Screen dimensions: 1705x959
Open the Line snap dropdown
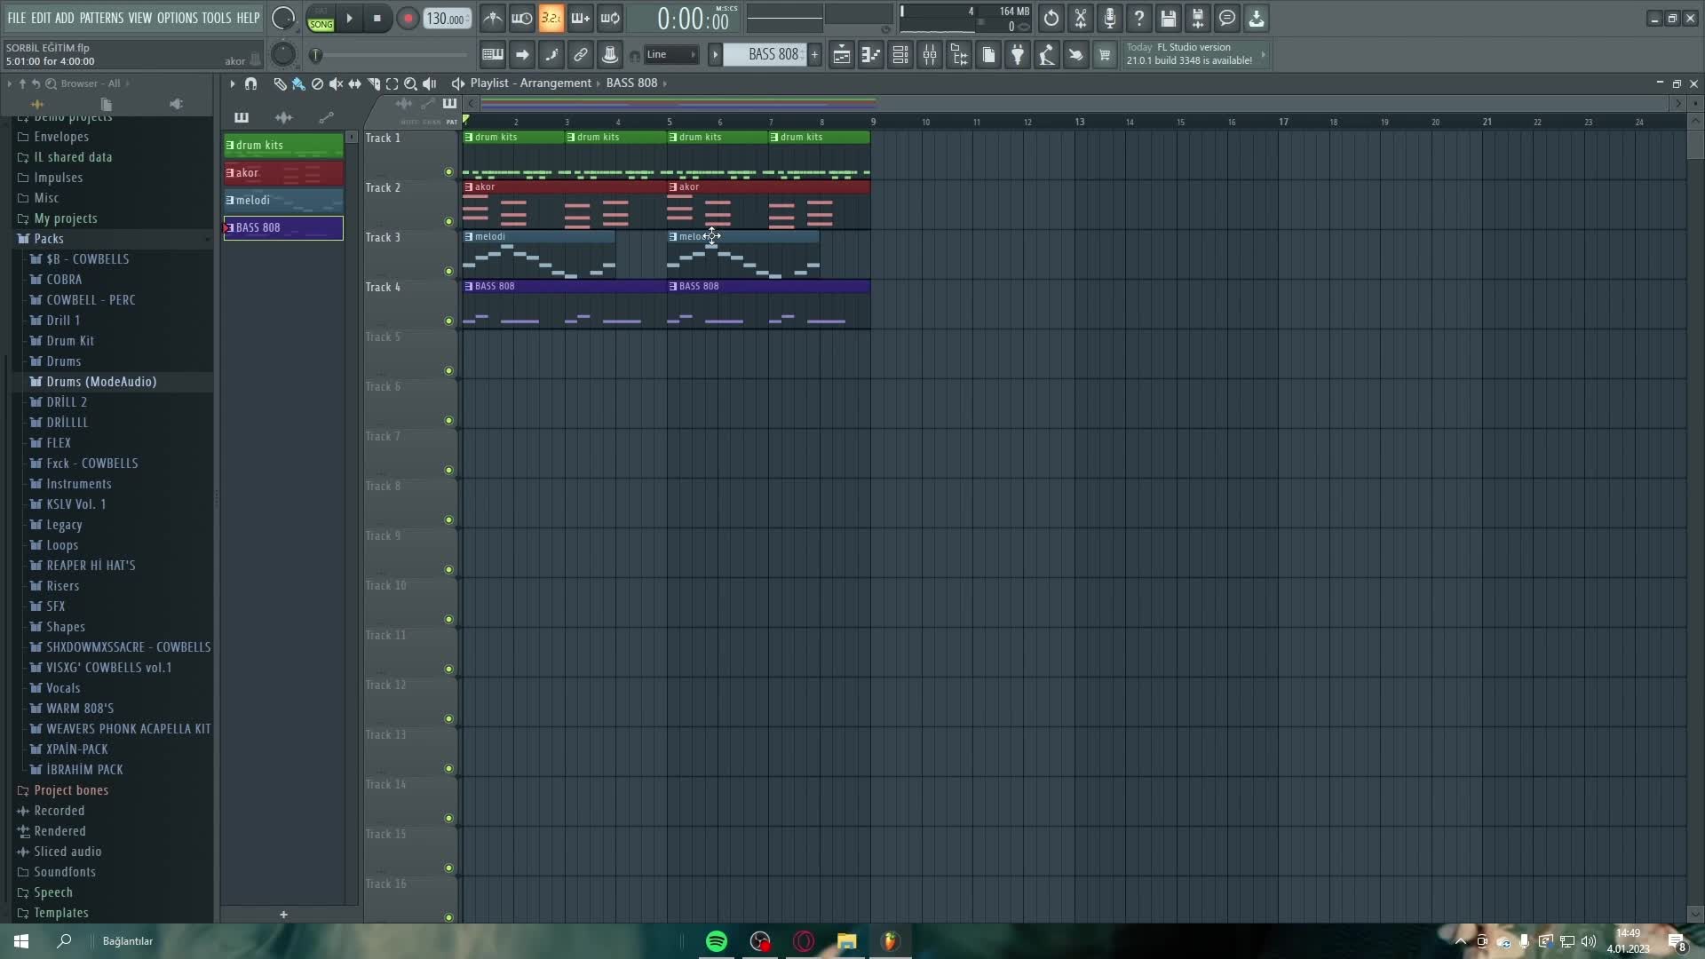click(670, 55)
